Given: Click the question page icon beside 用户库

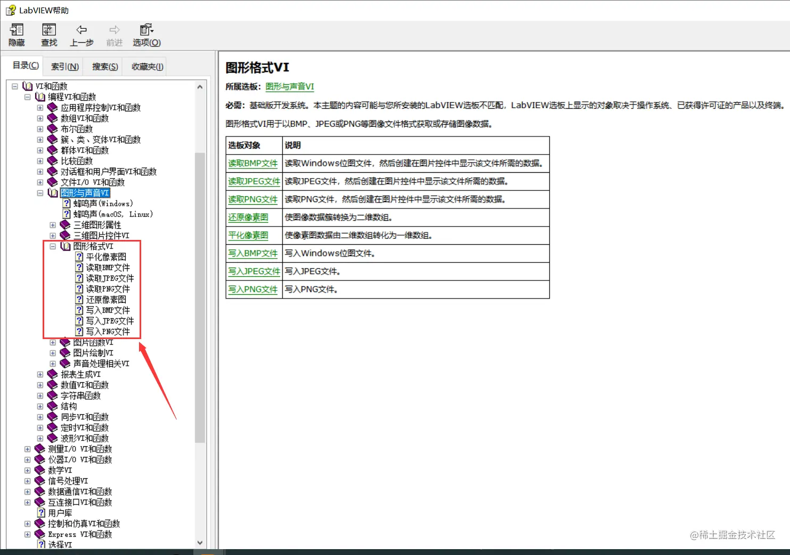Looking at the screenshot, I should coord(41,512).
